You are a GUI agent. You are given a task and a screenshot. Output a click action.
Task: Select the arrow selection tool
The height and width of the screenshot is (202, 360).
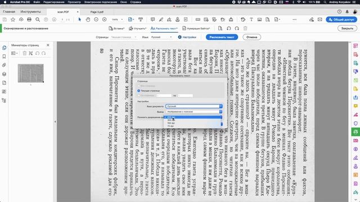80,20
